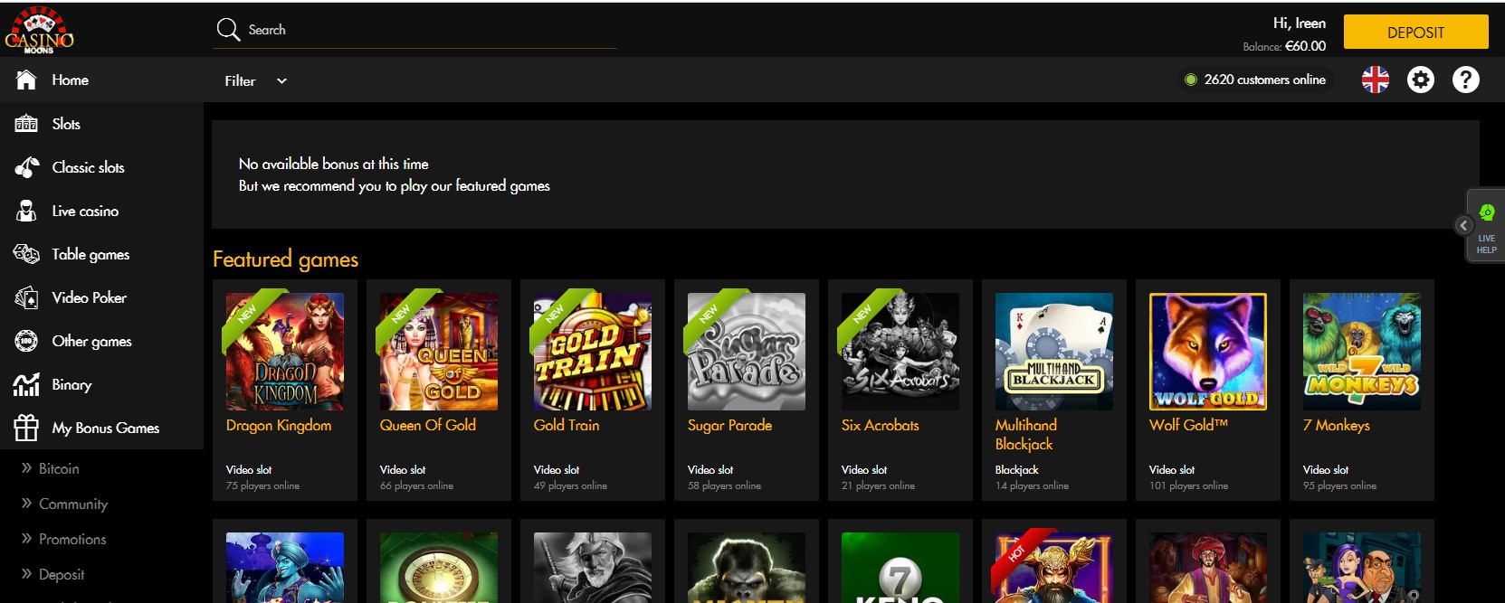Click the 101 players online text
The height and width of the screenshot is (603, 1505).
click(1188, 485)
